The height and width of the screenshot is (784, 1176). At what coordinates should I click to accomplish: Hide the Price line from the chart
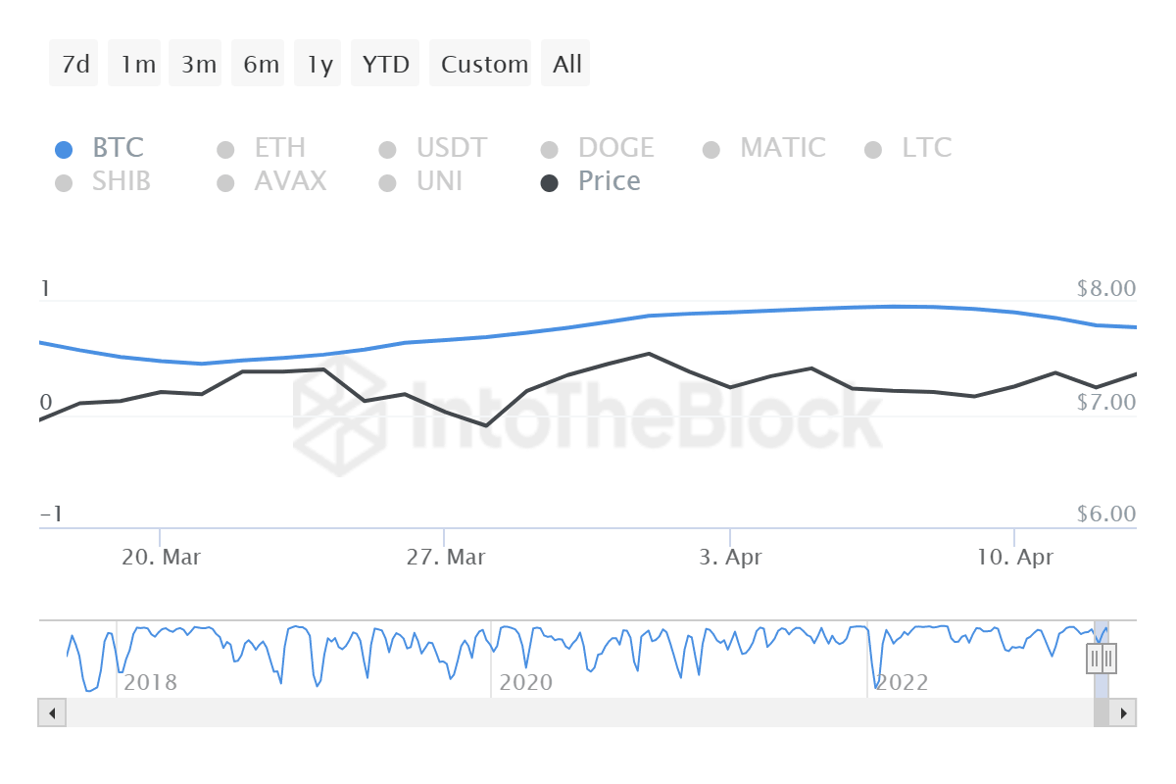(x=609, y=181)
